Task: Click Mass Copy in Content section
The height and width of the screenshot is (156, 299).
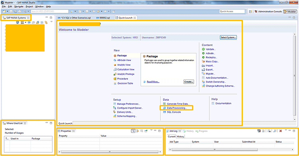Action: [212, 62]
